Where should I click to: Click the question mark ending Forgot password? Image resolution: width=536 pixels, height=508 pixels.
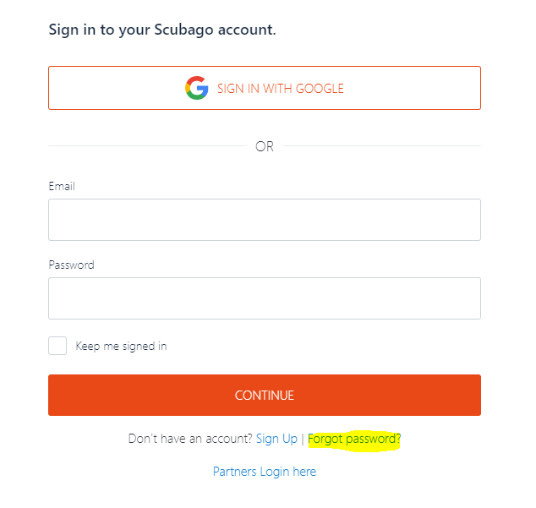(x=398, y=439)
